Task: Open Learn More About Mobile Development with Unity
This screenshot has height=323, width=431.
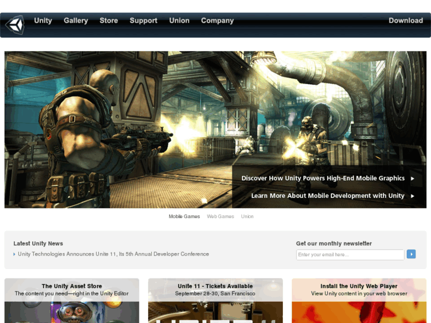Action: (x=328, y=196)
